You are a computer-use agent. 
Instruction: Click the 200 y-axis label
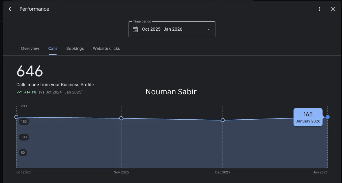click(24, 106)
